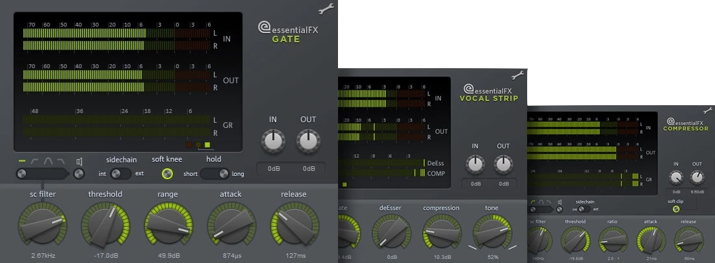Select the high-pass filter icon in Compressor
Screen dimensions: 715x263
click(532, 202)
